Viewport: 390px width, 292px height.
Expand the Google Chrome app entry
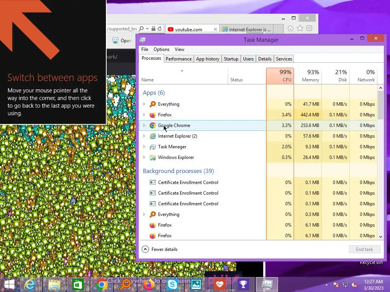click(144, 125)
